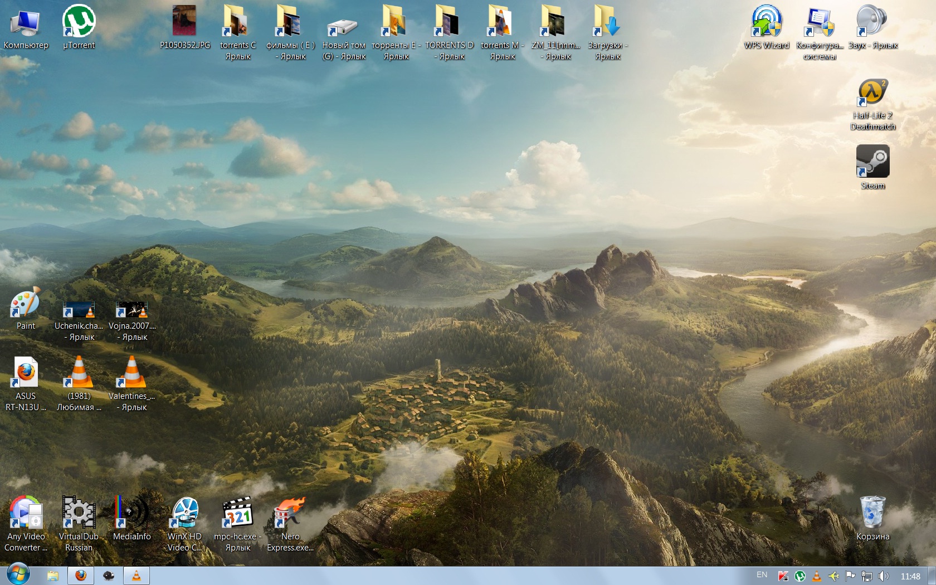Click the VLC taskbar button

(136, 576)
